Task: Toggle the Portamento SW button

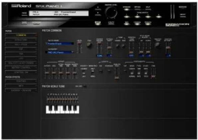Action: [x=125, y=71]
